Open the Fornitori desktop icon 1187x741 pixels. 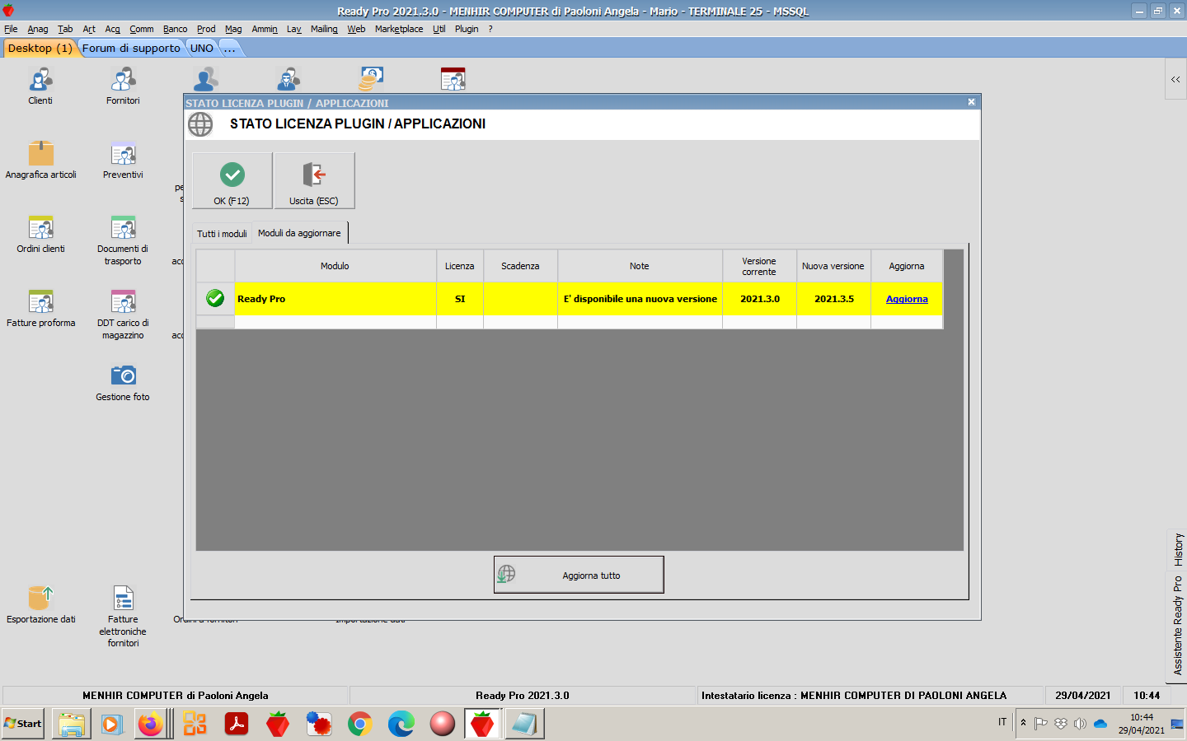pyautogui.click(x=123, y=86)
